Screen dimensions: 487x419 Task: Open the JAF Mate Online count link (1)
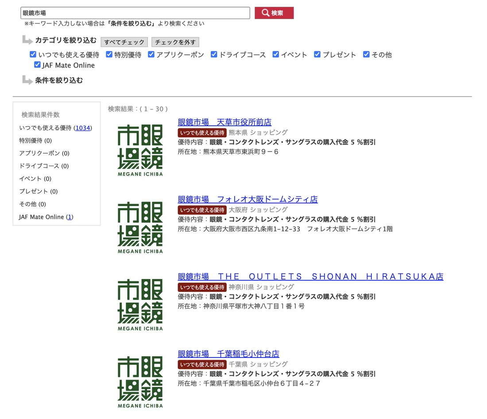pyautogui.click(x=70, y=217)
